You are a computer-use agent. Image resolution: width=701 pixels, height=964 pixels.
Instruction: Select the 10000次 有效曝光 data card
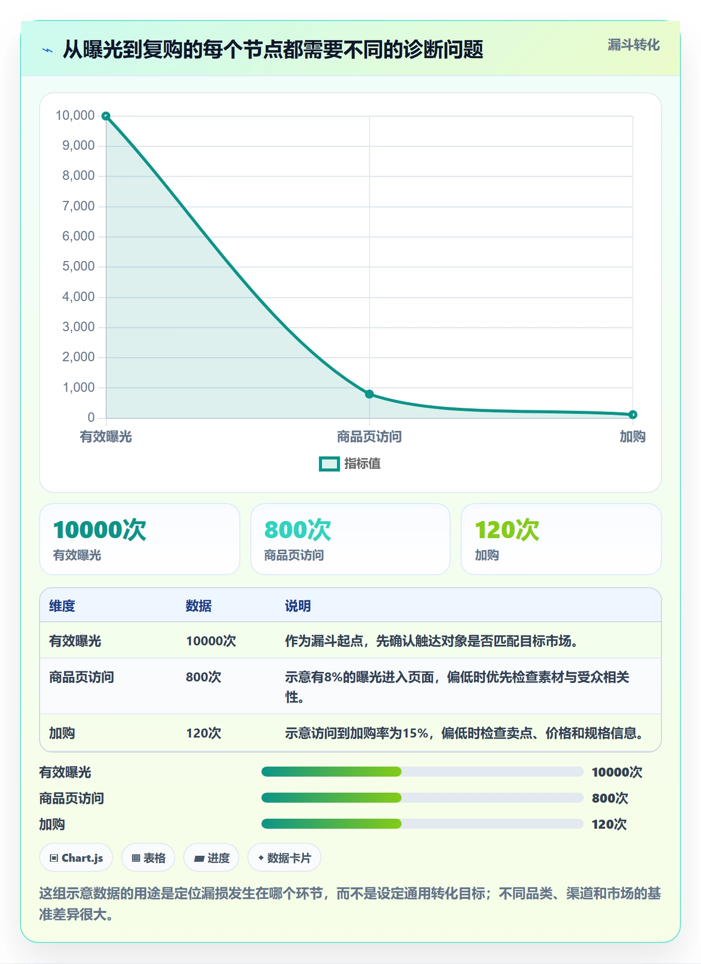tap(140, 539)
